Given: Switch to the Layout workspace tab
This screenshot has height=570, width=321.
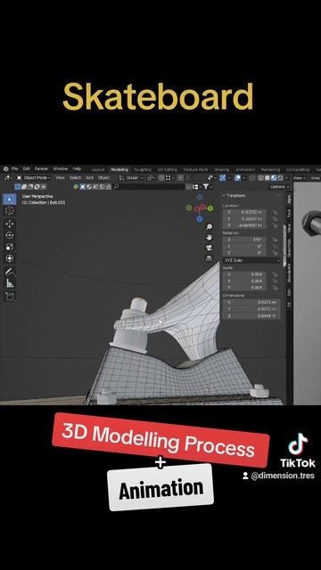Looking at the screenshot, I should pos(98,169).
